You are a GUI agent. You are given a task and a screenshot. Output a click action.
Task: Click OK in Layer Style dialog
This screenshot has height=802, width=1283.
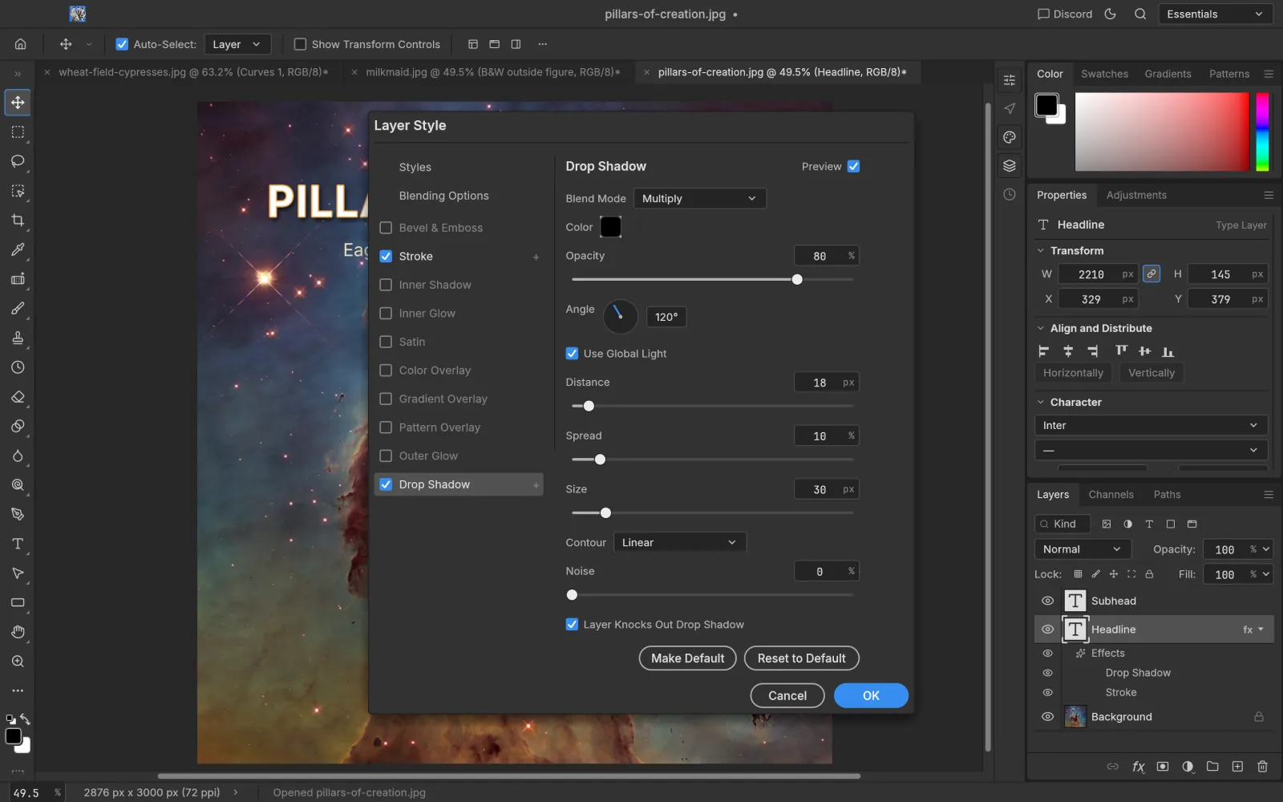point(871,695)
